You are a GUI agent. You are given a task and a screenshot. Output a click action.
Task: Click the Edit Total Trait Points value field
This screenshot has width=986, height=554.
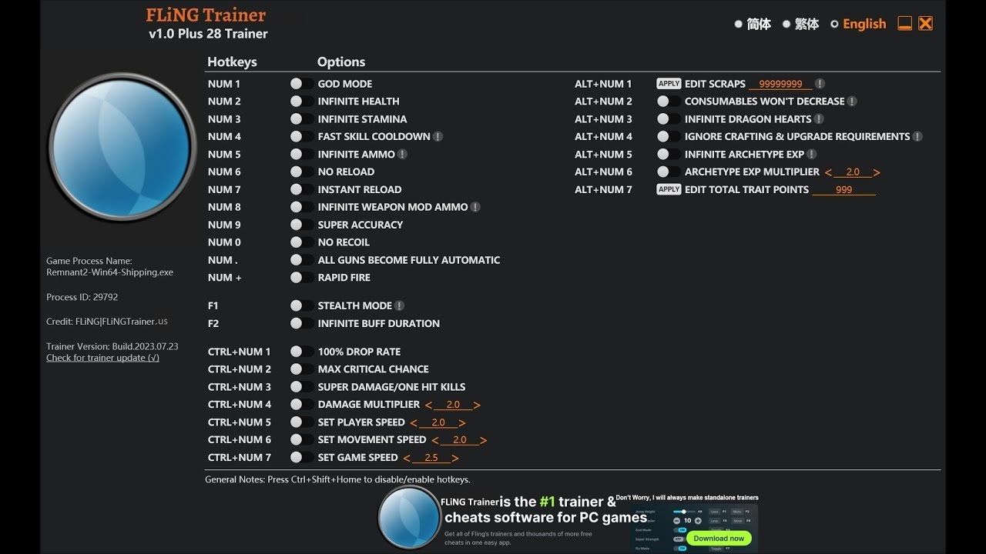844,190
